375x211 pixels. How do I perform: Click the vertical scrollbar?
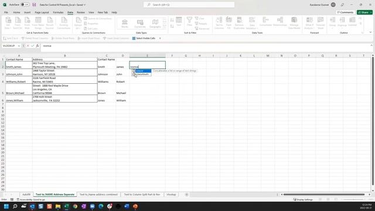coord(373,122)
